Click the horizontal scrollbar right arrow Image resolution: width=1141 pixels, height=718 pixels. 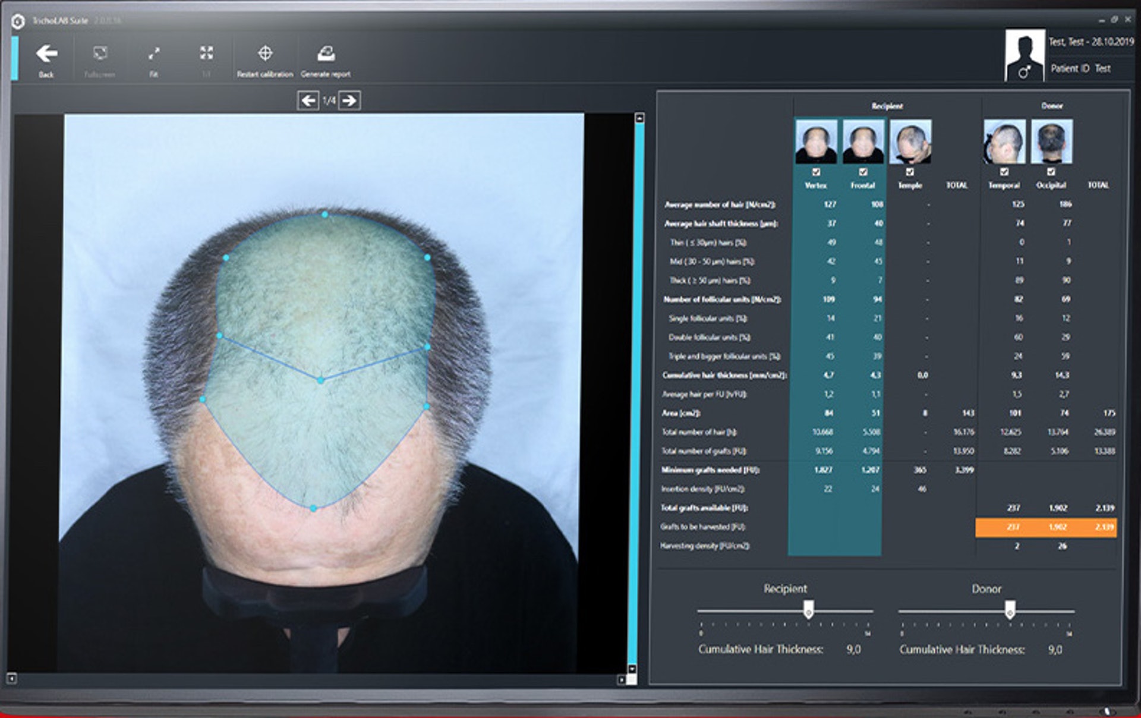622,679
